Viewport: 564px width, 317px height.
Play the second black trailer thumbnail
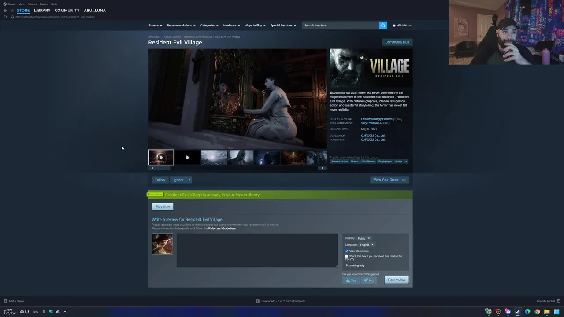pos(188,157)
